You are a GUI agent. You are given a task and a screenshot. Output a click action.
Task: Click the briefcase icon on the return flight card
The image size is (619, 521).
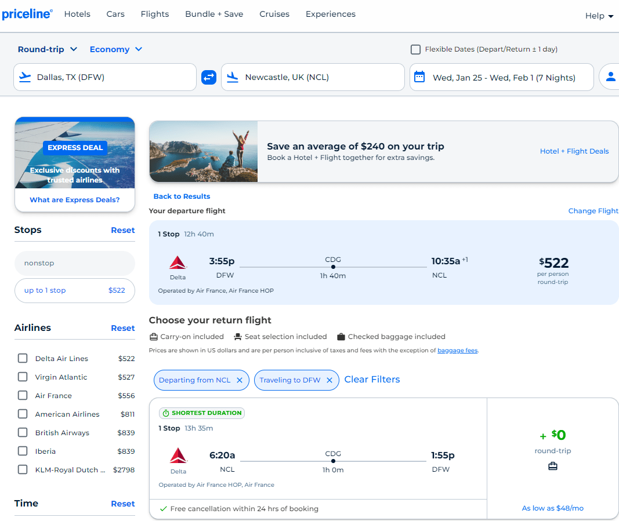(552, 465)
